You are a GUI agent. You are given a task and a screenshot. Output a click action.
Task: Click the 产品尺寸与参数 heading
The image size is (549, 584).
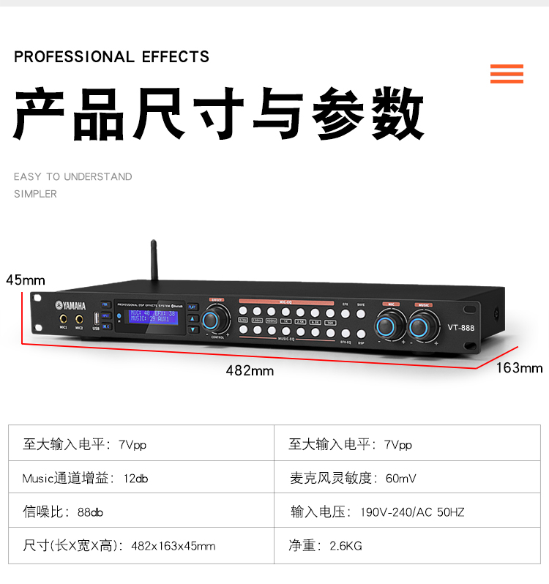pos(219,113)
